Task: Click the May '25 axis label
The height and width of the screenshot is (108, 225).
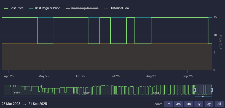Action: (x=44, y=76)
